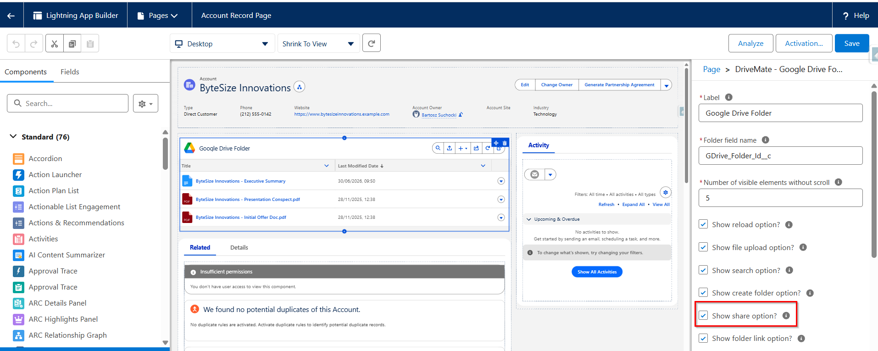This screenshot has height=351, width=878.
Task: Open the Desktop form factor dropdown
Action: pyautogui.click(x=222, y=44)
